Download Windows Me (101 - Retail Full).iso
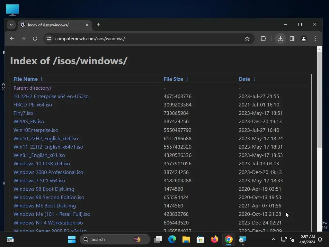The image size is (329, 247). tap(52, 214)
